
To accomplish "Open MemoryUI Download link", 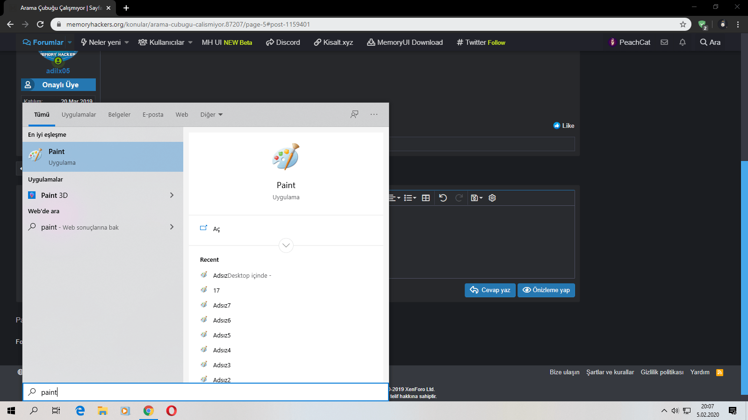I will (x=405, y=42).
